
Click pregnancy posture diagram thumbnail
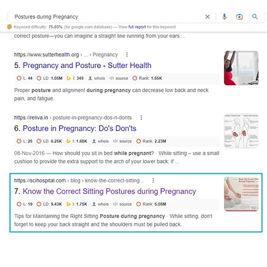pos(241,131)
